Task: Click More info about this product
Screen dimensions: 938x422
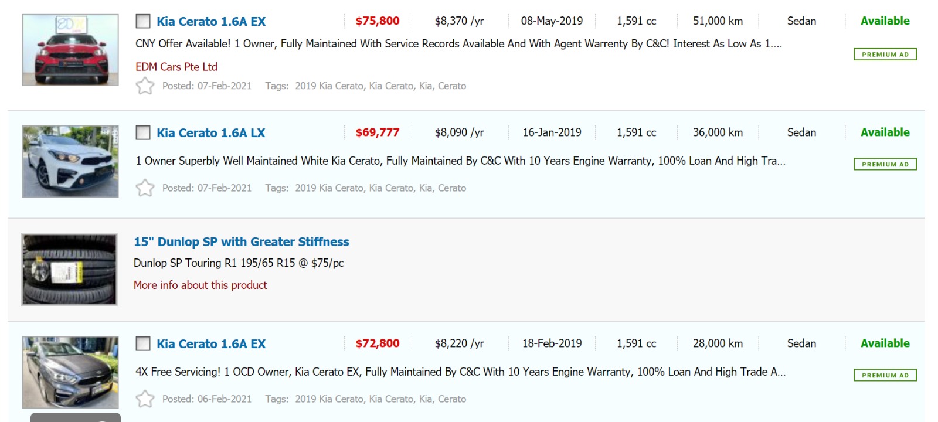Action: [200, 285]
